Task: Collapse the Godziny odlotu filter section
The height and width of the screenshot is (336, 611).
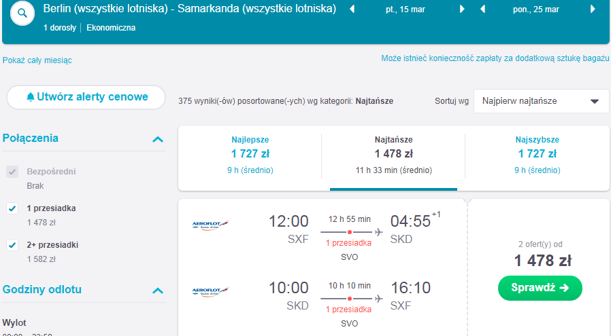Action: pos(158,290)
